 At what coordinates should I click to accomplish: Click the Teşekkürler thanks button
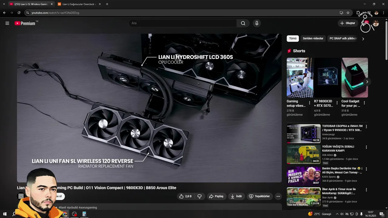[x=259, y=196]
